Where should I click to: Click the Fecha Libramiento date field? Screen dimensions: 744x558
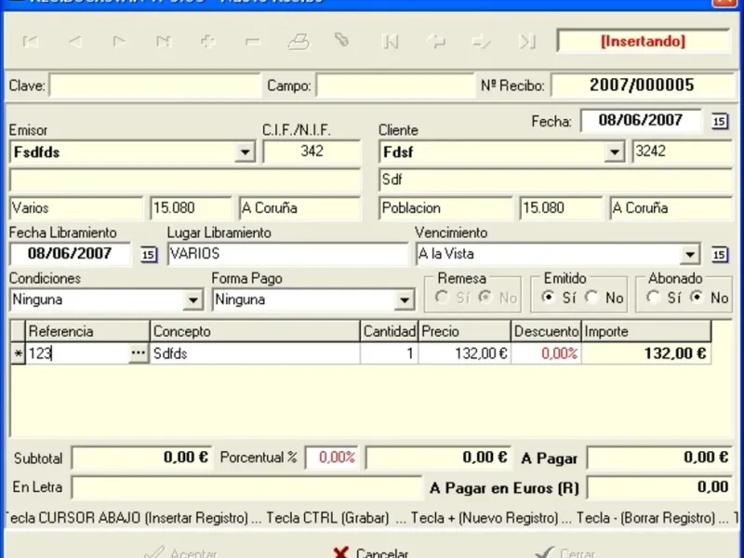tap(70, 254)
